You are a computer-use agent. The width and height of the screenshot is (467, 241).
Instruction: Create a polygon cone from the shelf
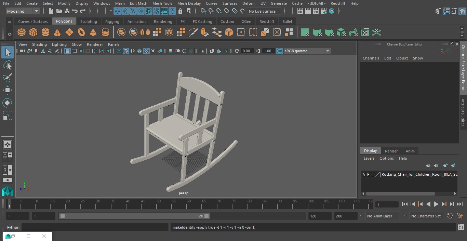pyautogui.click(x=57, y=32)
